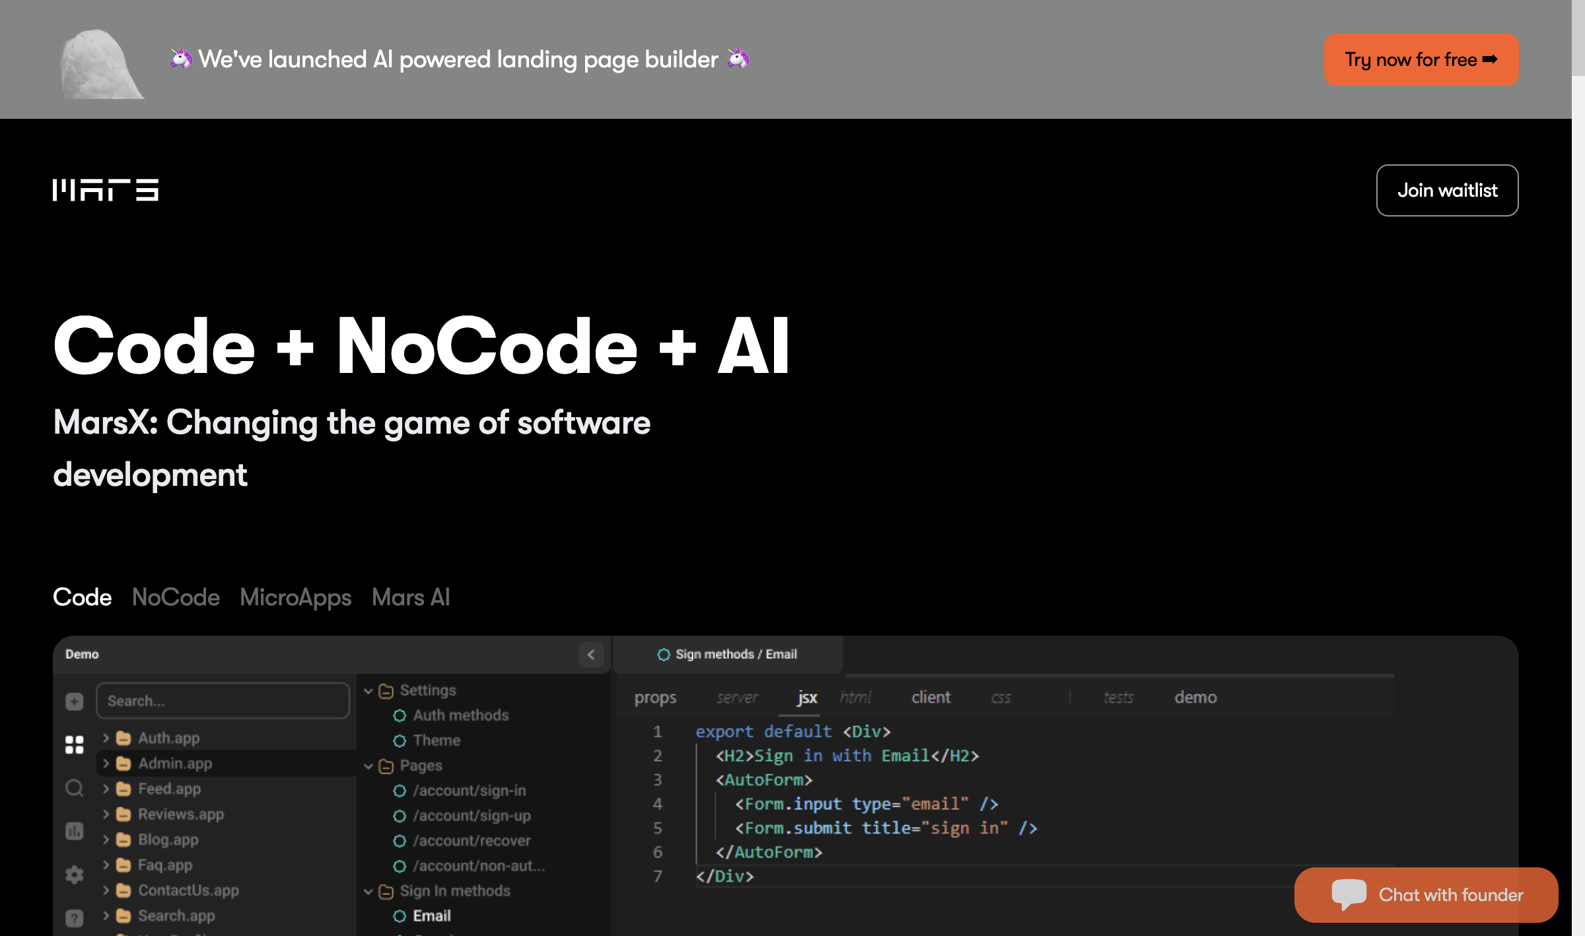Expand the Search.app tree chevron
The height and width of the screenshot is (936, 1585).
pyautogui.click(x=106, y=916)
